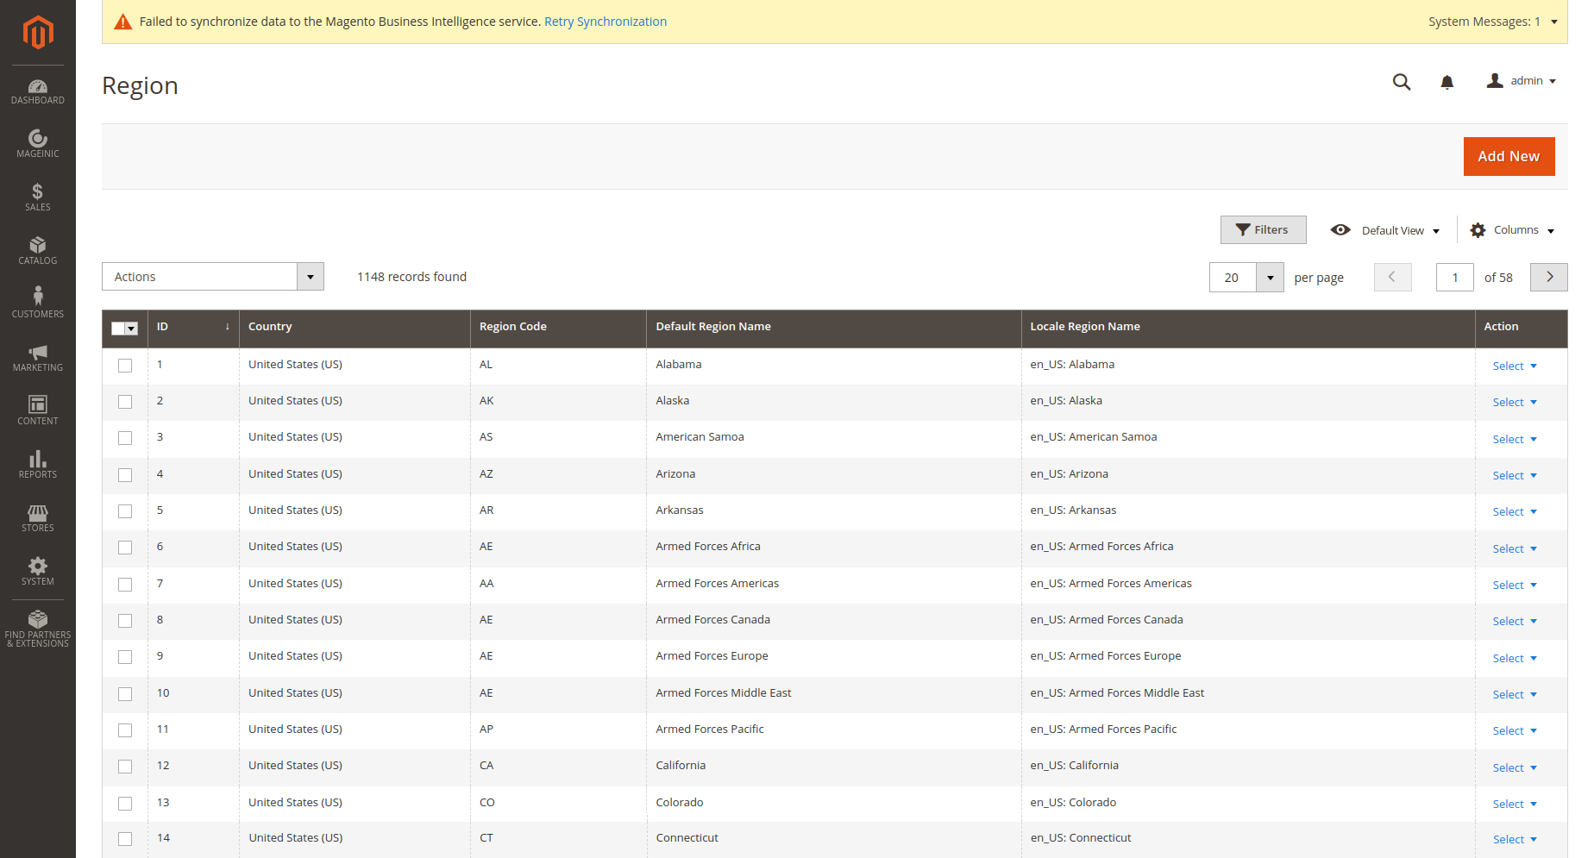
Task: Open the notifications bell icon
Action: 1447,82
